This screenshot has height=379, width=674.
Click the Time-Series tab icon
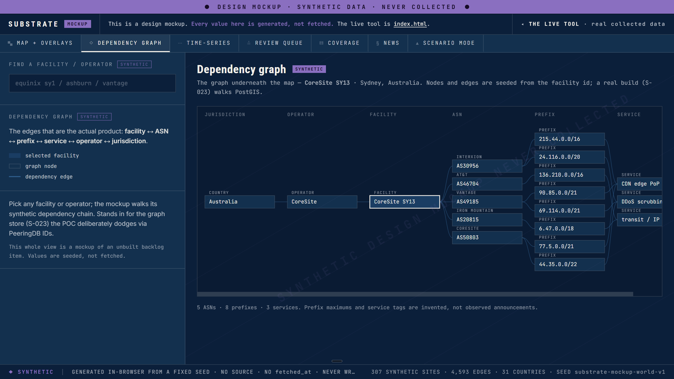[x=180, y=43]
